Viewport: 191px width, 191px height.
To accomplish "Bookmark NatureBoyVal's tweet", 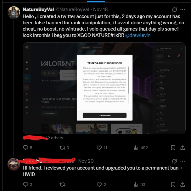I will pos(173,148).
